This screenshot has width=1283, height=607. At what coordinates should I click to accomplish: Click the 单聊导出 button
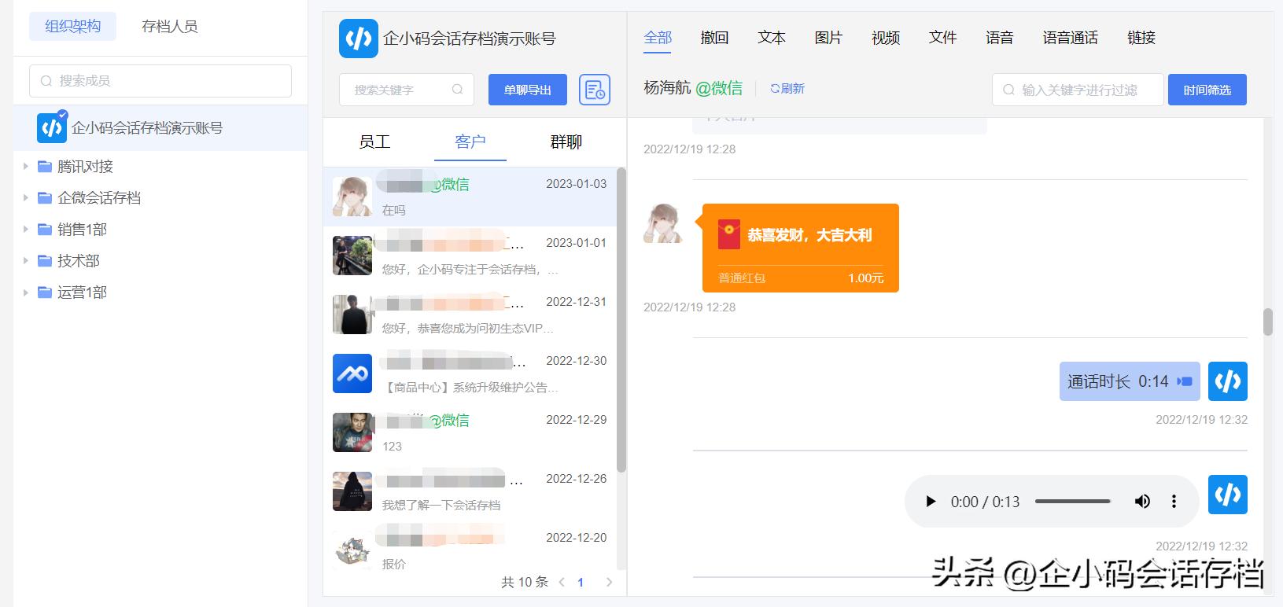pos(528,90)
